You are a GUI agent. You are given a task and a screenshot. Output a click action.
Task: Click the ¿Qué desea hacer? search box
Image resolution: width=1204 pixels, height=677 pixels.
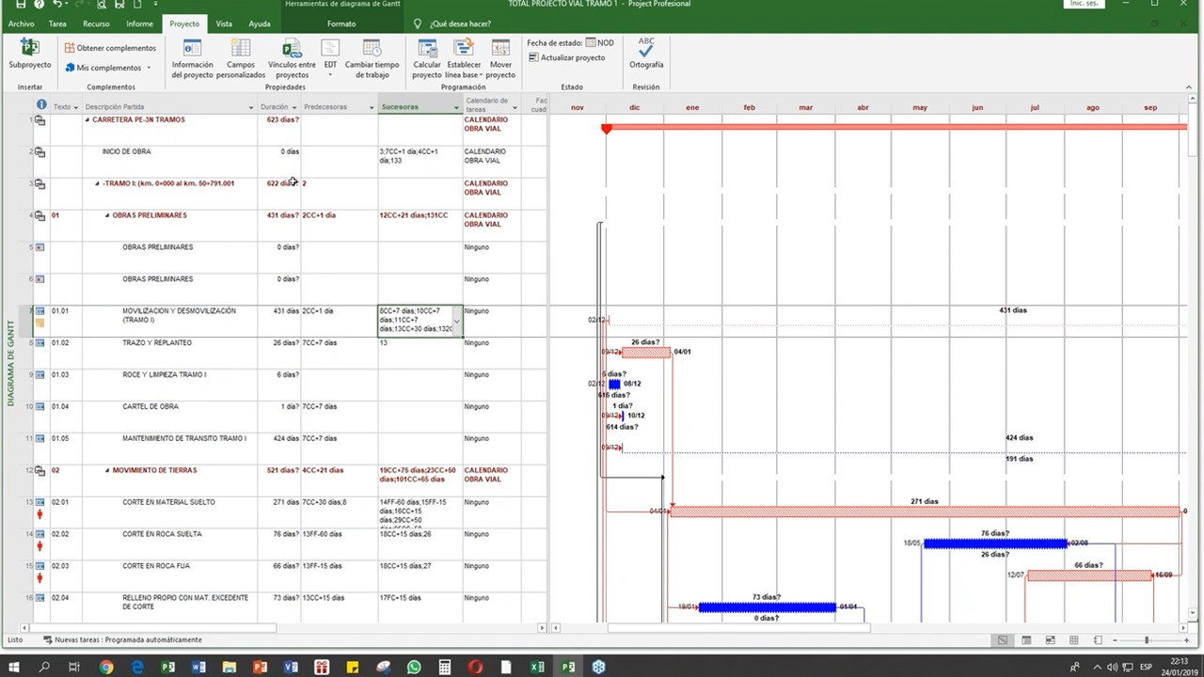pyautogui.click(x=460, y=24)
